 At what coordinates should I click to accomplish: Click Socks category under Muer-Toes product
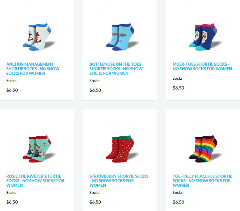coord(178,79)
